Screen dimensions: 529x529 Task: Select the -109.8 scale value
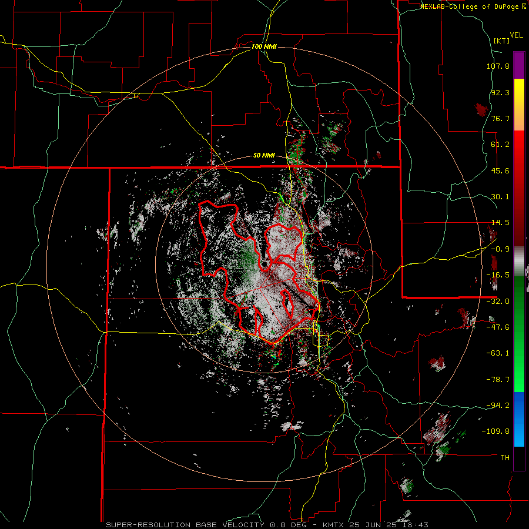tap(495, 431)
